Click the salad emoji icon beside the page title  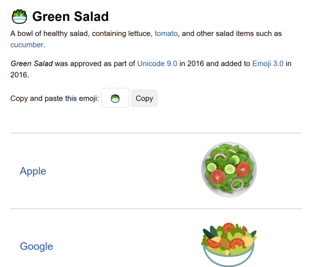pyautogui.click(x=19, y=17)
